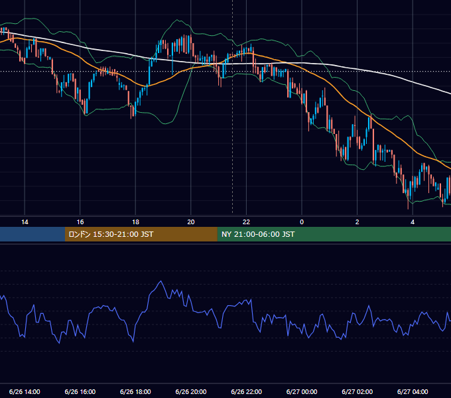
Task: Click the 20 hour label on the chart axis
Action: pos(191,222)
